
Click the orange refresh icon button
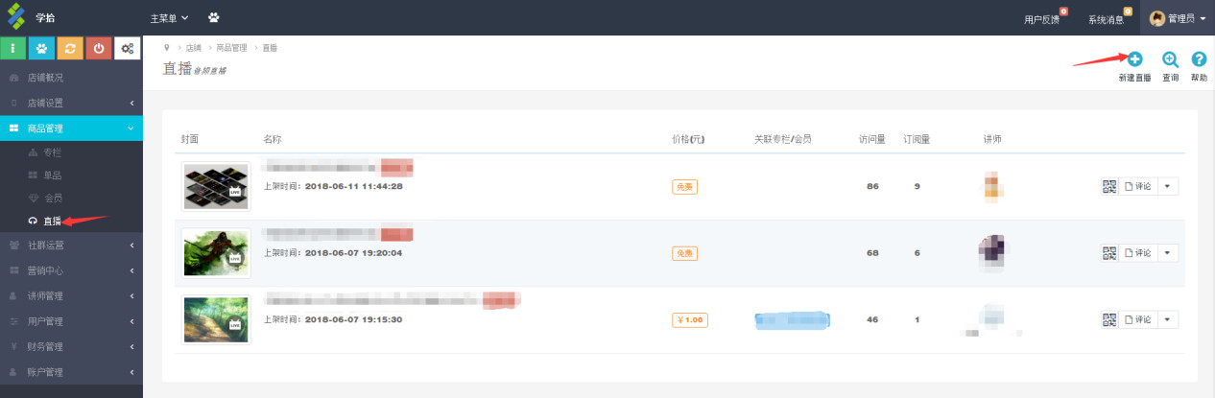70,48
